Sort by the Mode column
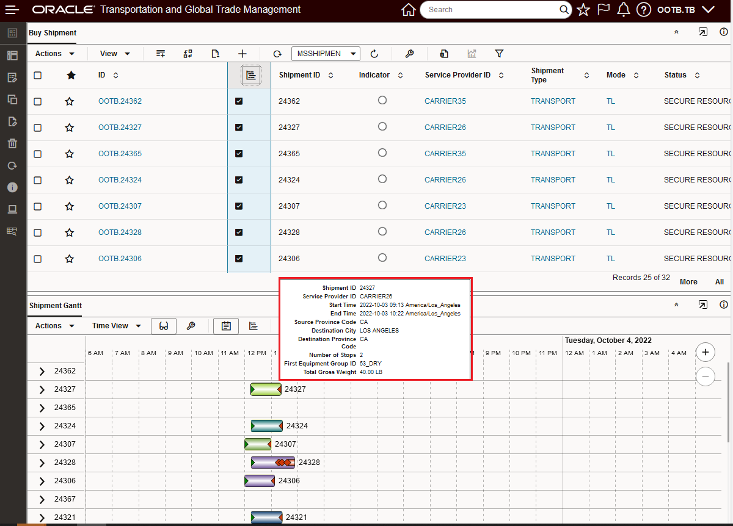Viewport: 733px width, 526px height. 636,75
